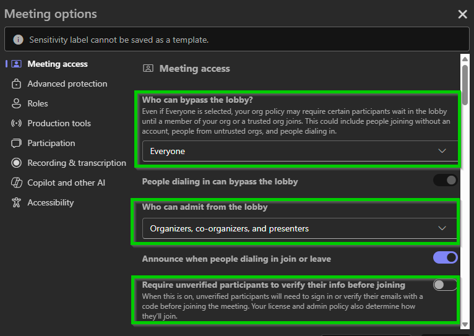Image resolution: width=474 pixels, height=336 pixels.
Task: Toggle People dialing in can bypass lobby
Action: click(445, 181)
